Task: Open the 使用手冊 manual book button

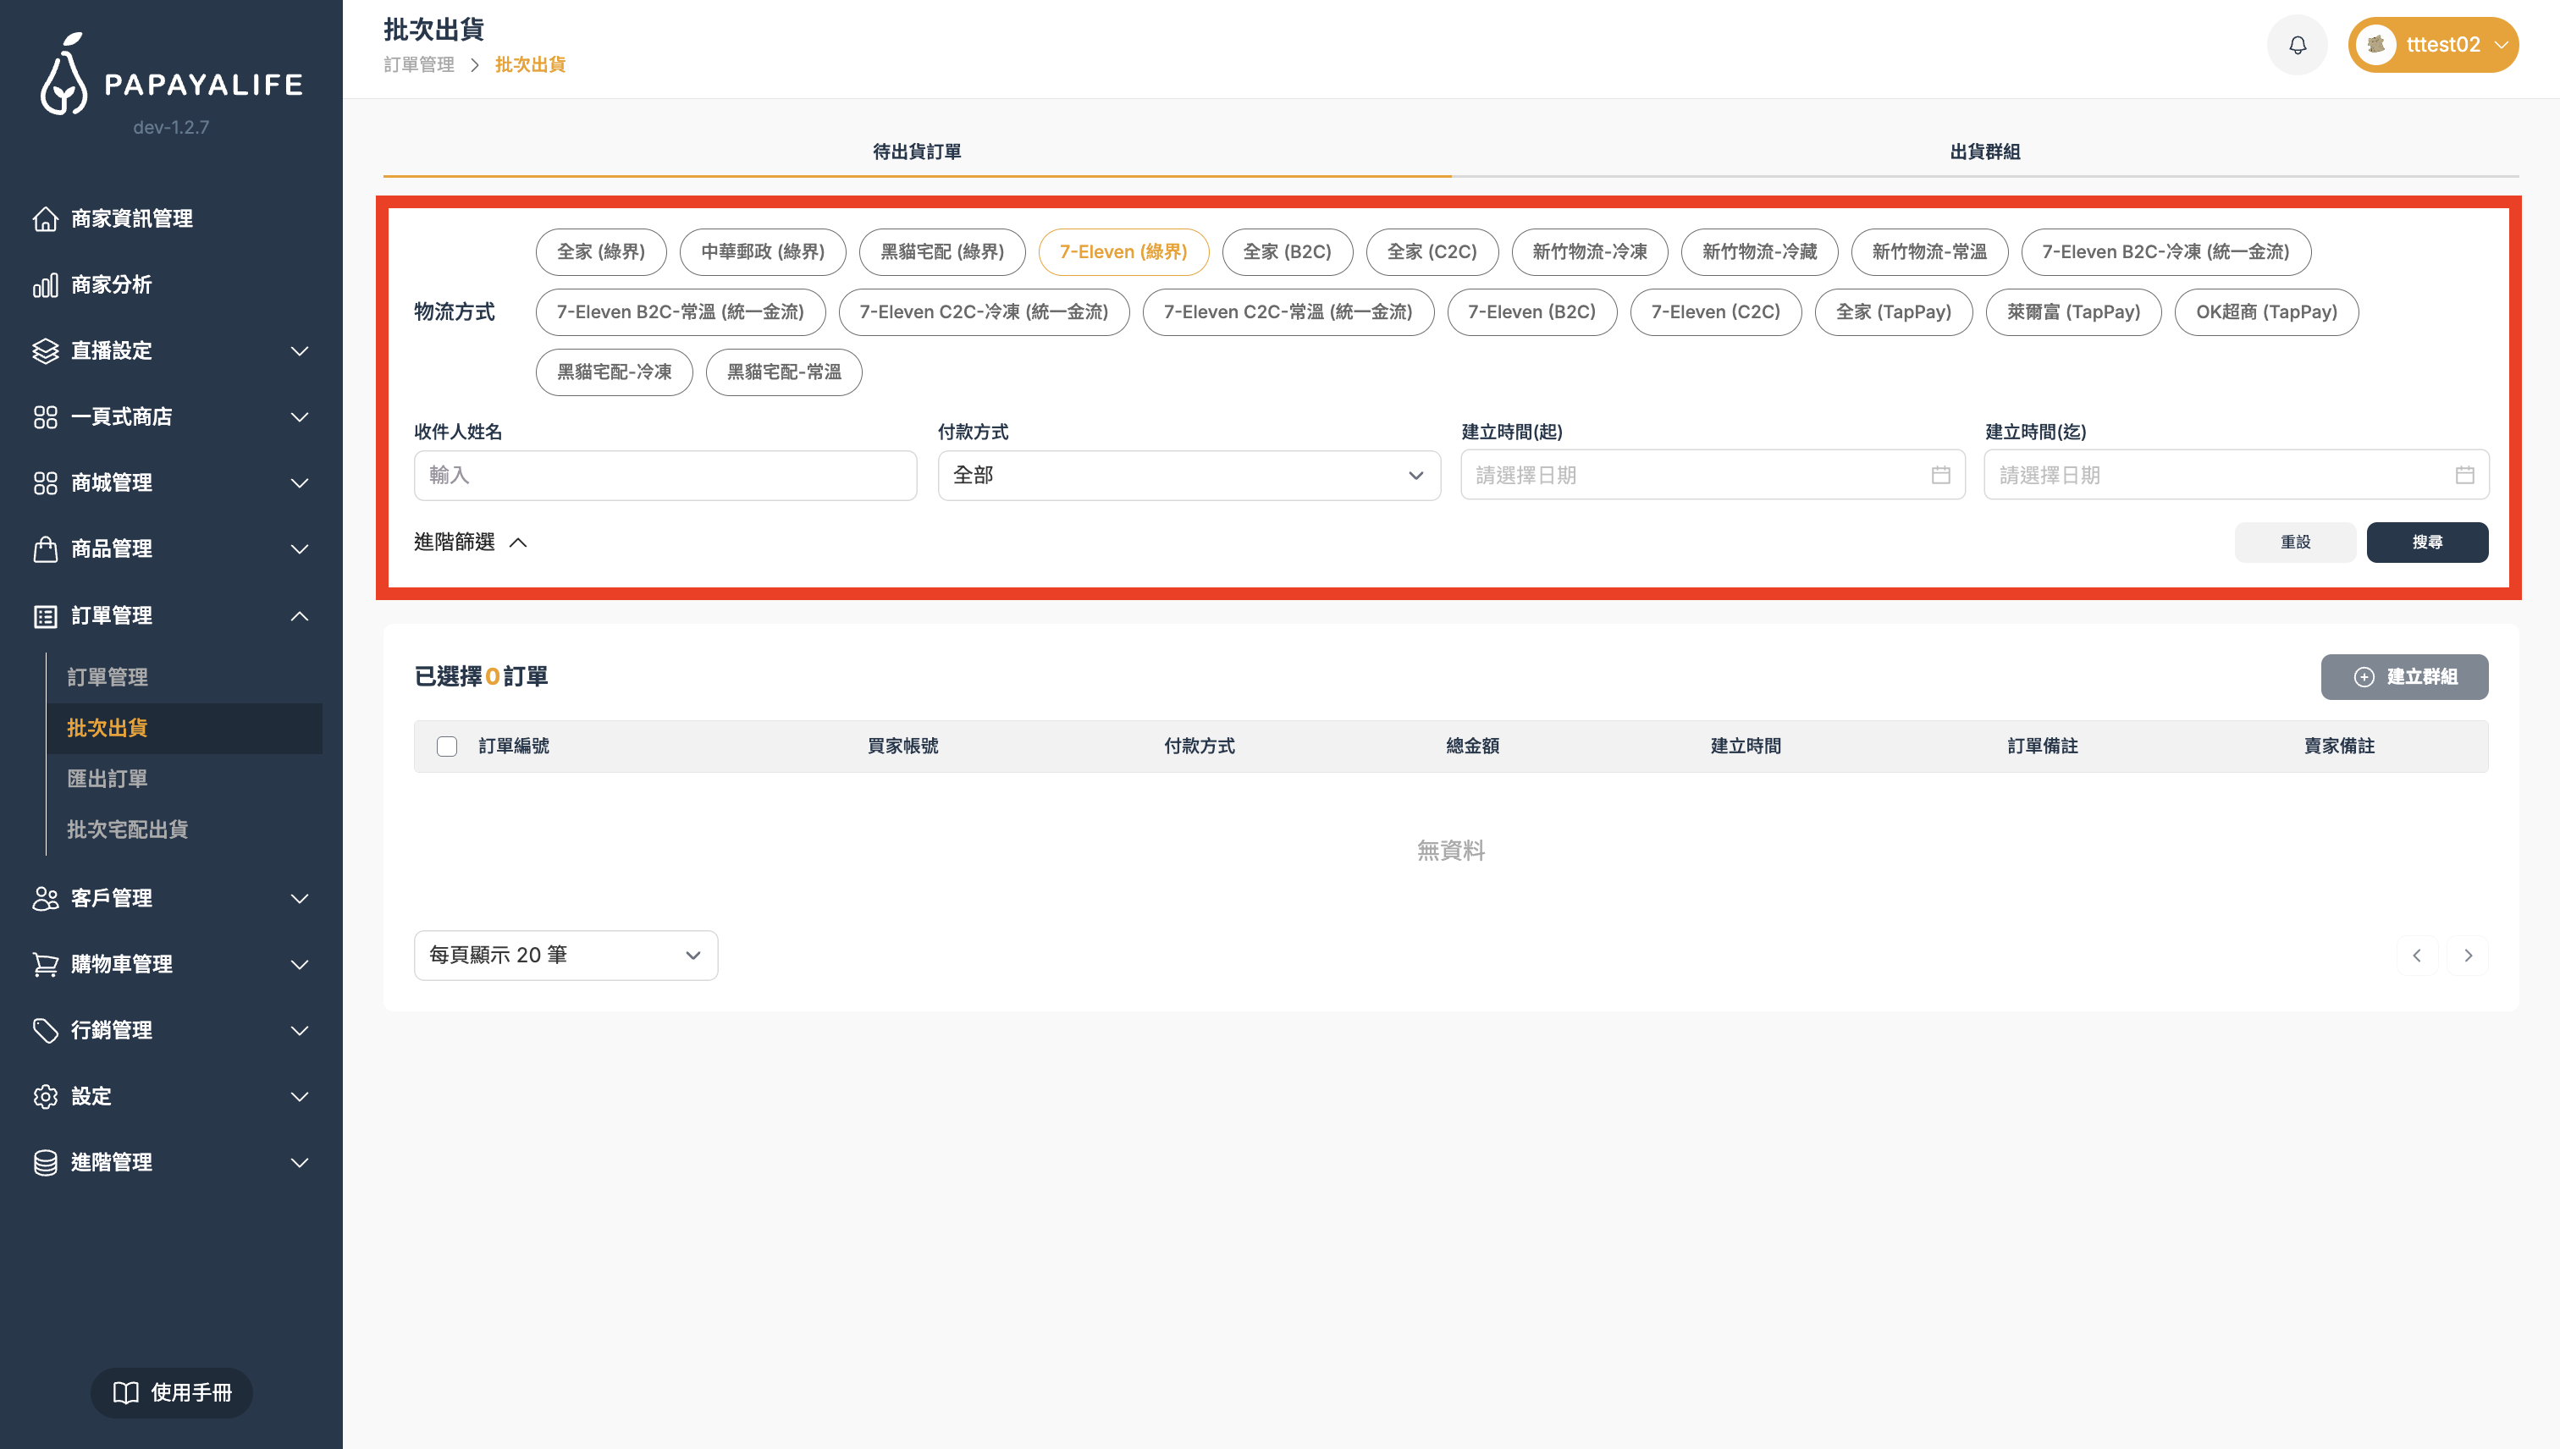Action: [171, 1392]
